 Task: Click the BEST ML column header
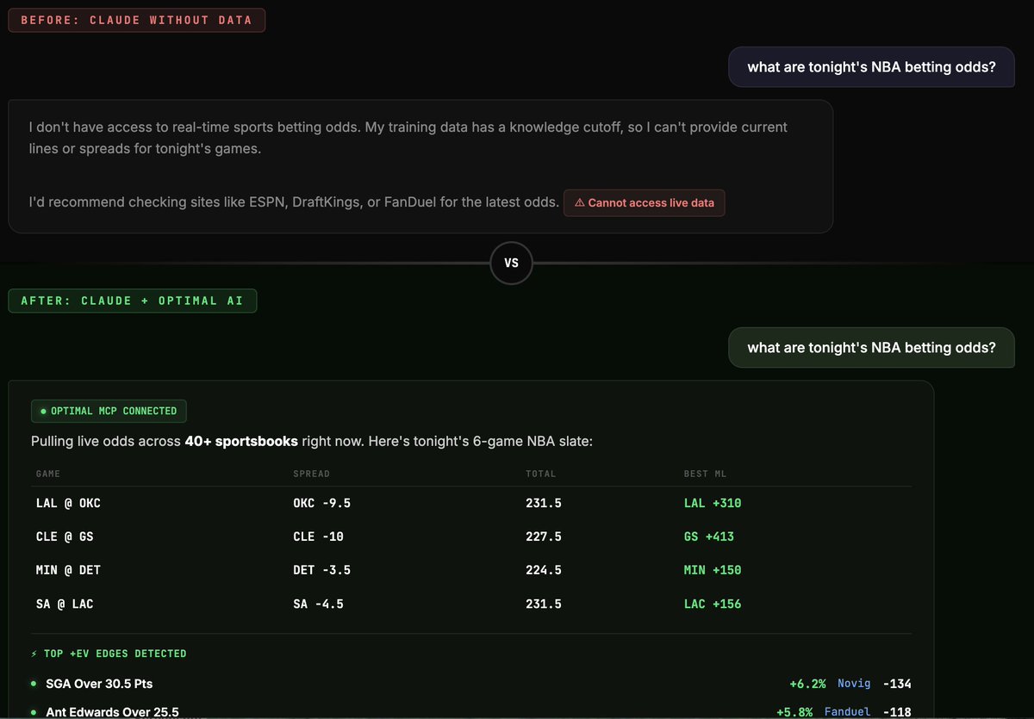[x=705, y=474]
